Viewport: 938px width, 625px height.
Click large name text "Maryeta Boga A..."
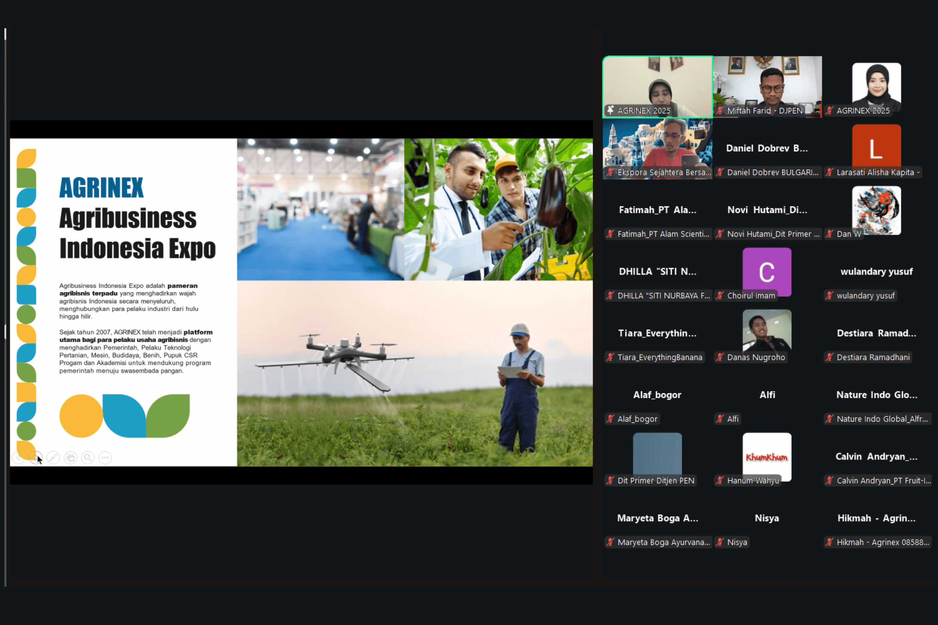(x=658, y=518)
